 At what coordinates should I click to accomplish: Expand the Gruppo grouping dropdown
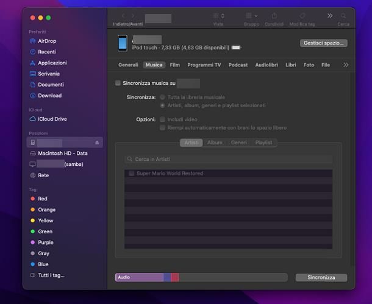click(x=251, y=16)
